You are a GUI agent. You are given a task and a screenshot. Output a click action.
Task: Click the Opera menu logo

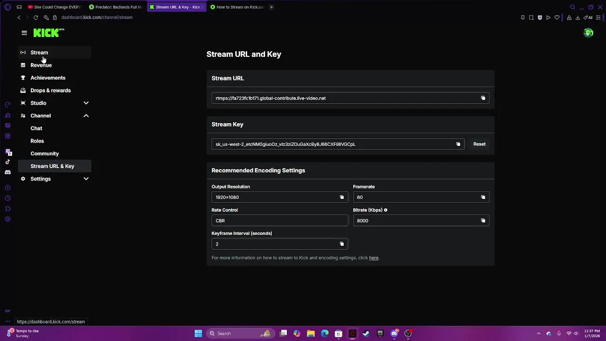tap(8, 7)
